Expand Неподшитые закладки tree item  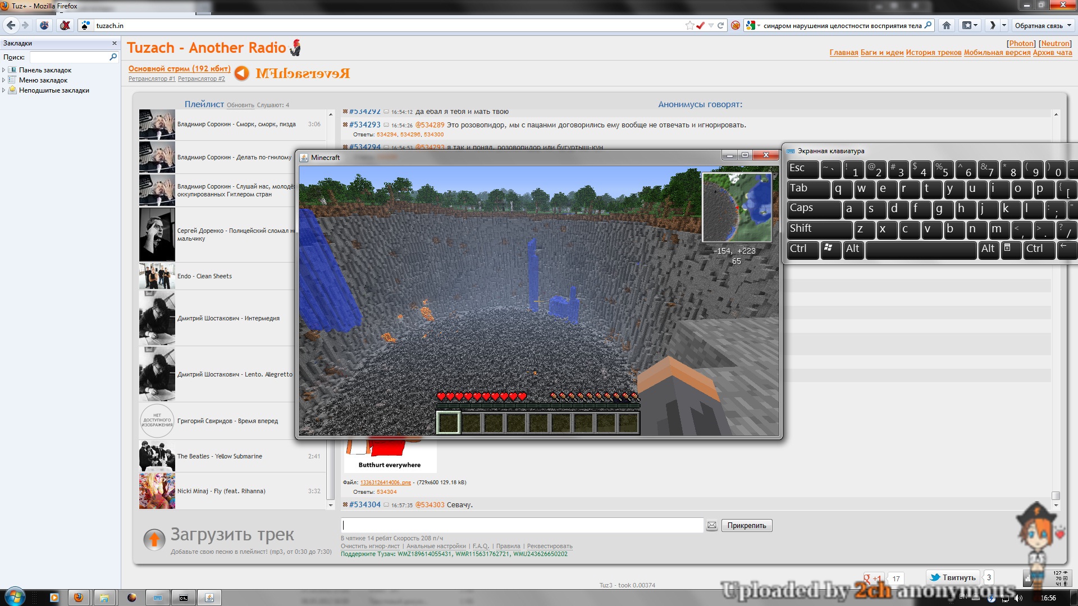pyautogui.click(x=3, y=90)
